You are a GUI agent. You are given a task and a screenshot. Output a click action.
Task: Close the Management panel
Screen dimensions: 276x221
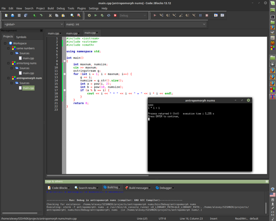pyautogui.click(x=41, y=30)
